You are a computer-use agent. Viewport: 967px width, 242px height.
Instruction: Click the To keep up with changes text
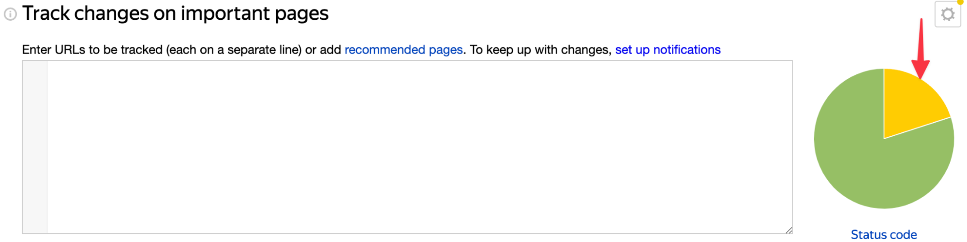pos(541,50)
